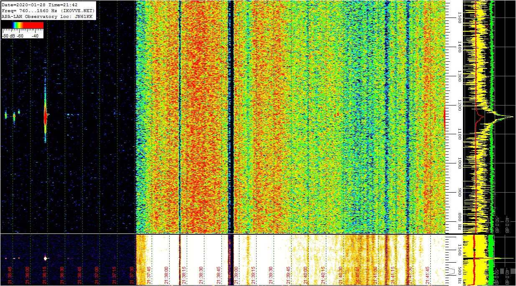
Task: Click the 1000 frequency scale label
Action: pyautogui.click(x=459, y=163)
